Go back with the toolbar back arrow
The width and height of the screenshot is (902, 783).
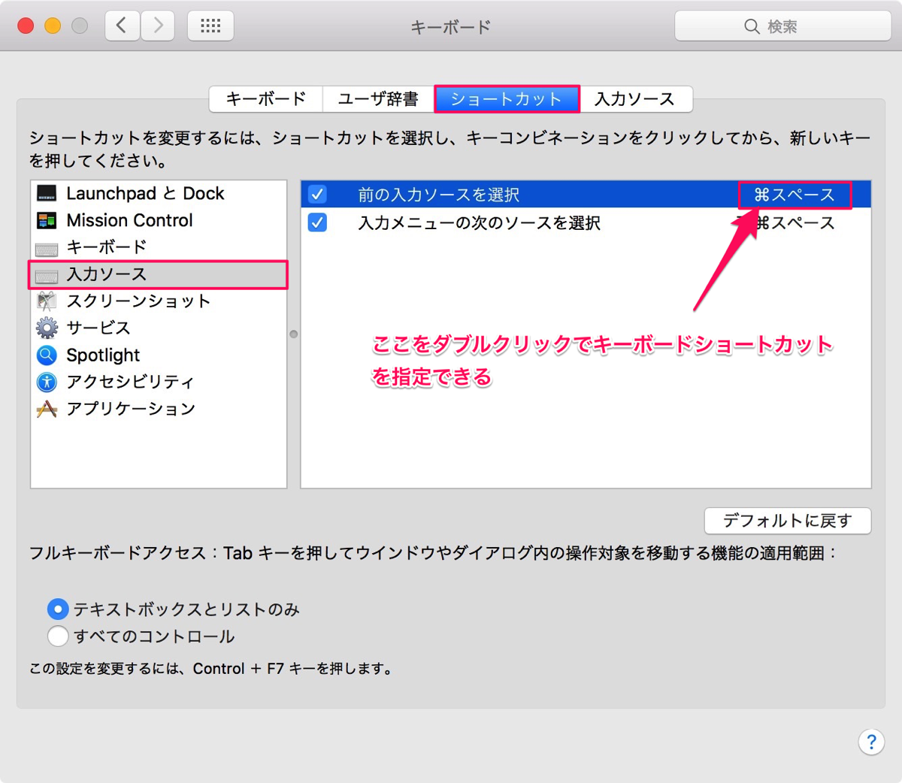pos(122,26)
